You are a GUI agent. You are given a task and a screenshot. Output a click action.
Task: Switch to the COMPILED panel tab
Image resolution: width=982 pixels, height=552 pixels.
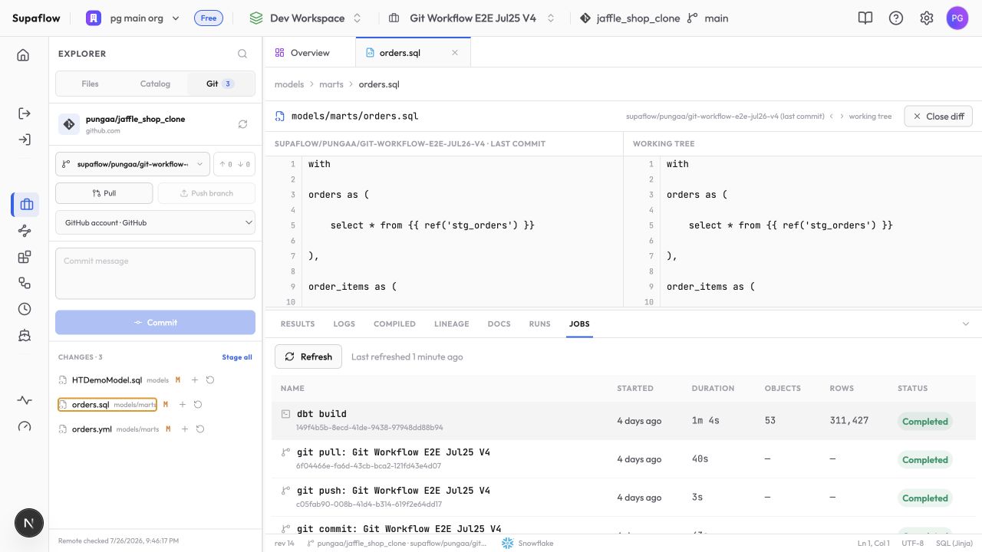(x=395, y=324)
